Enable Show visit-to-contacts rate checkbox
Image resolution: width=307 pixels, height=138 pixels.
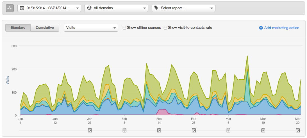coord(165,28)
